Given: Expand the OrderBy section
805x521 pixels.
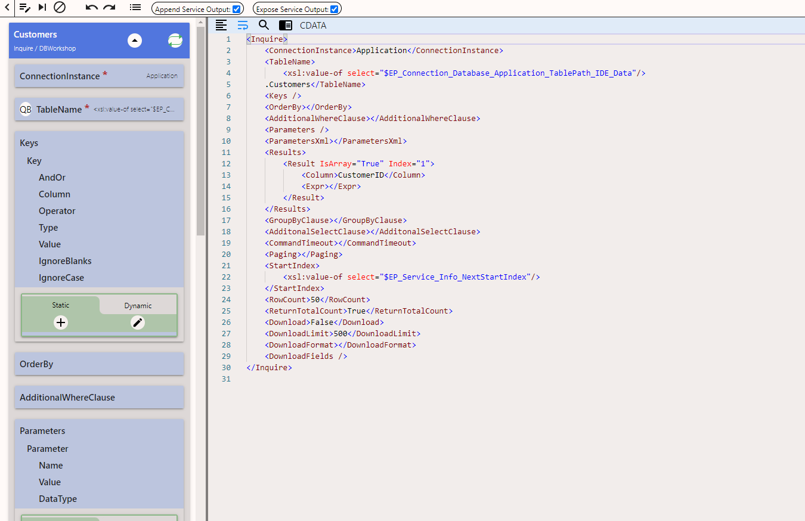Looking at the screenshot, I should 99,364.
